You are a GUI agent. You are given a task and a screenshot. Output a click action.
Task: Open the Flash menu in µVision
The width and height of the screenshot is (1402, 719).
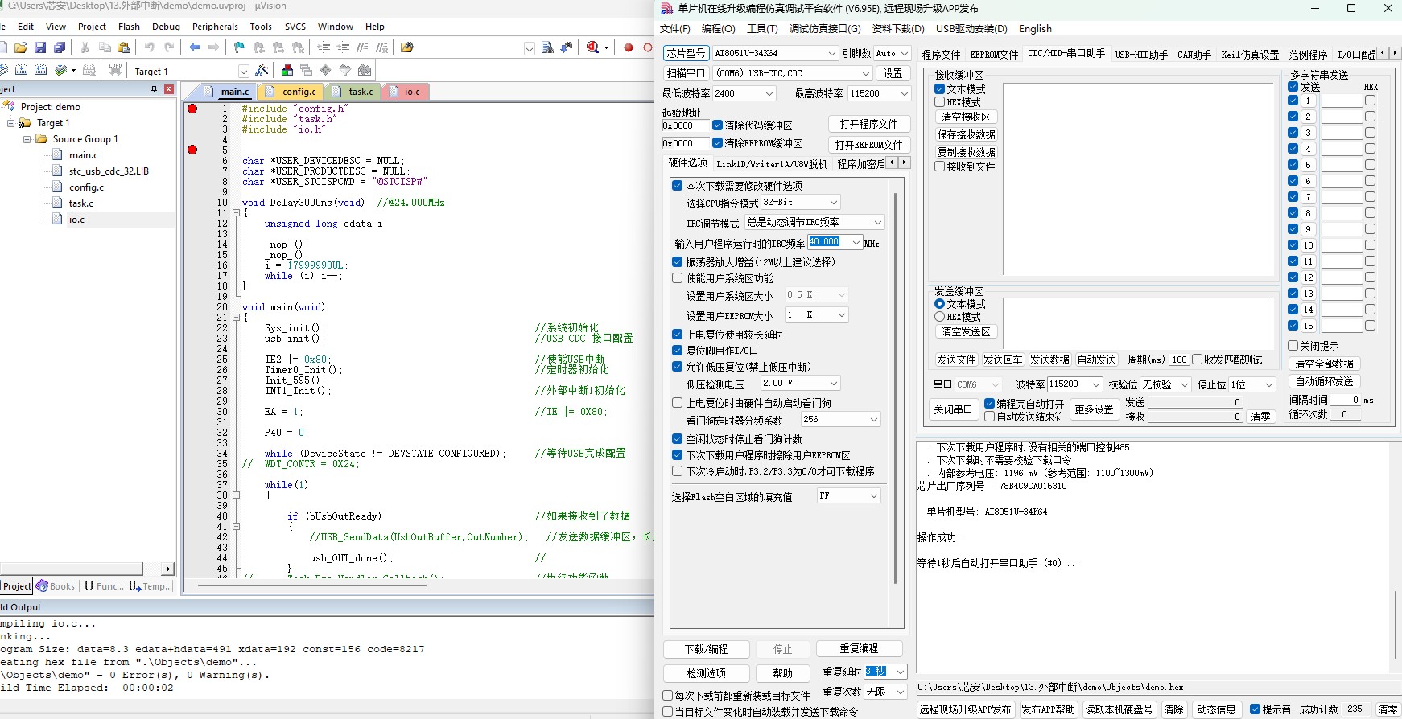129,27
